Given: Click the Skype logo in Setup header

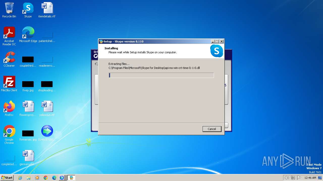Looking at the screenshot, I should coord(217,51).
